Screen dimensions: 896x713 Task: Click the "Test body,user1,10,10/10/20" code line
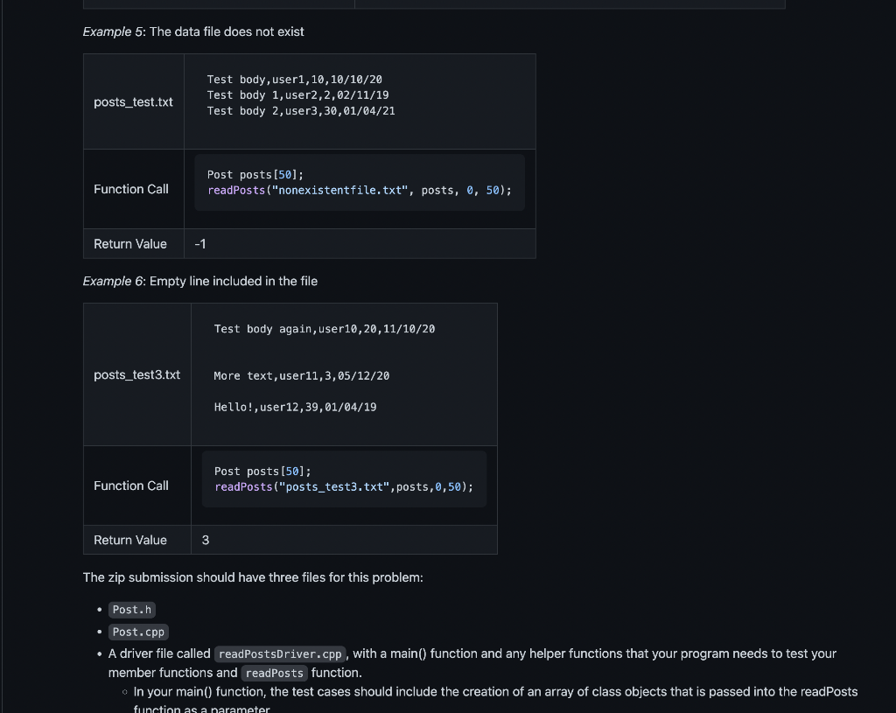pos(294,80)
